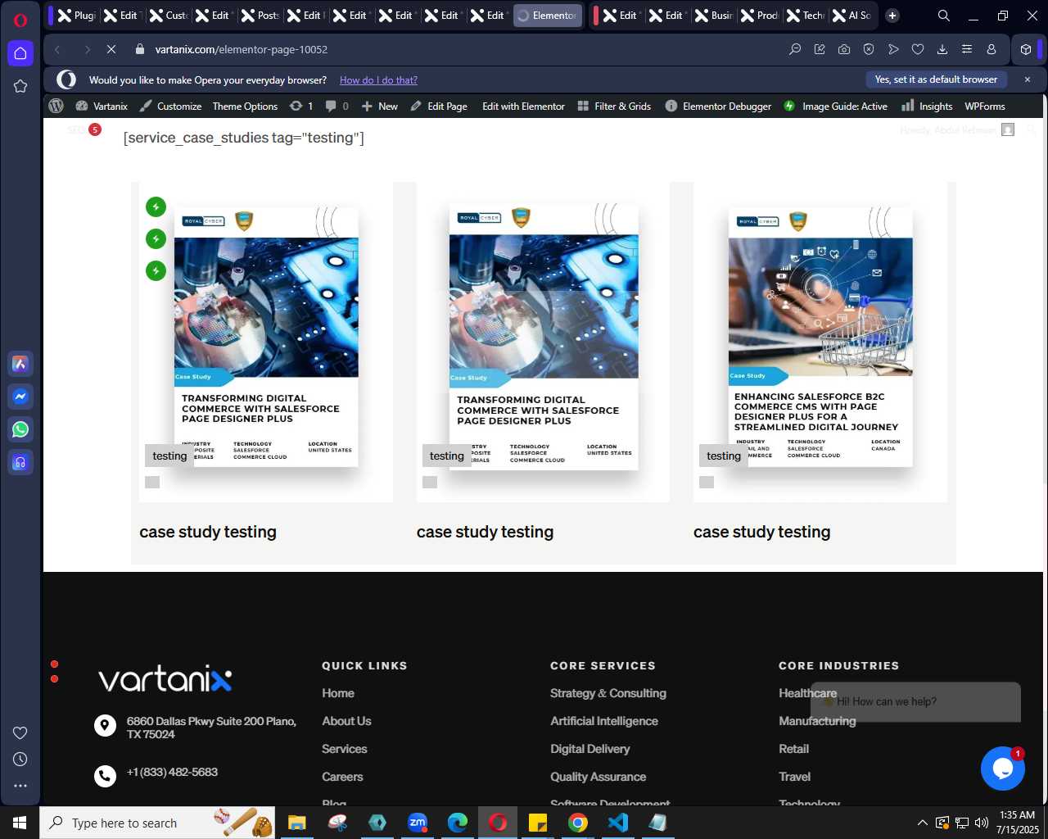Click Edit Page in admin bar
Viewport: 1048px width, 839px height.
pos(439,106)
